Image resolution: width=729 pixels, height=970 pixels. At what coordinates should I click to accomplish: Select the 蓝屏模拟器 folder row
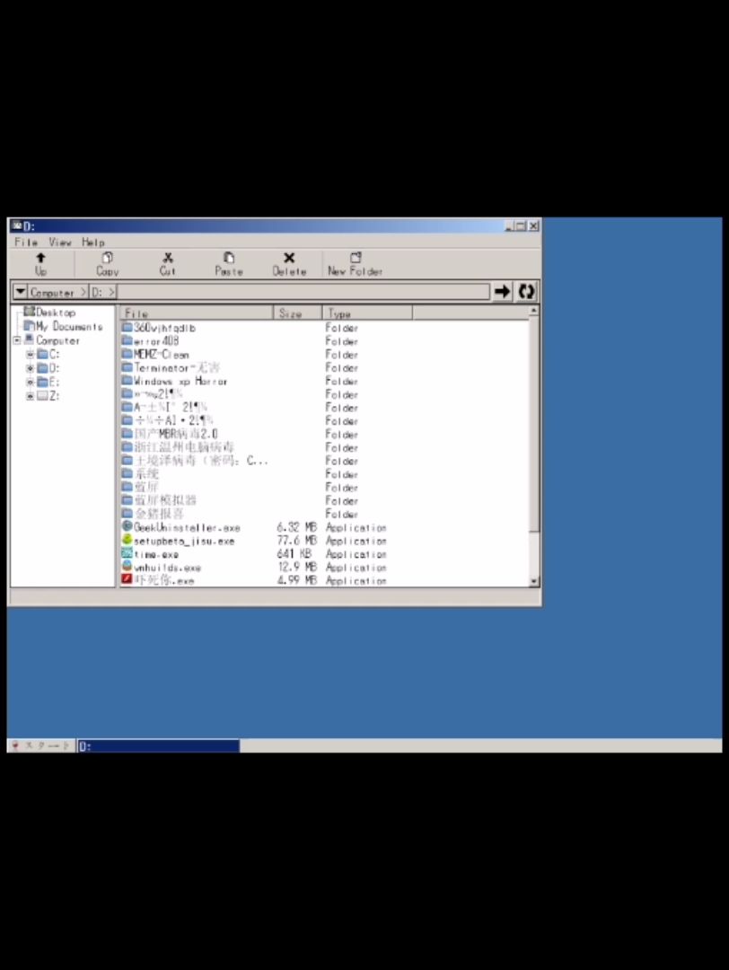325,500
